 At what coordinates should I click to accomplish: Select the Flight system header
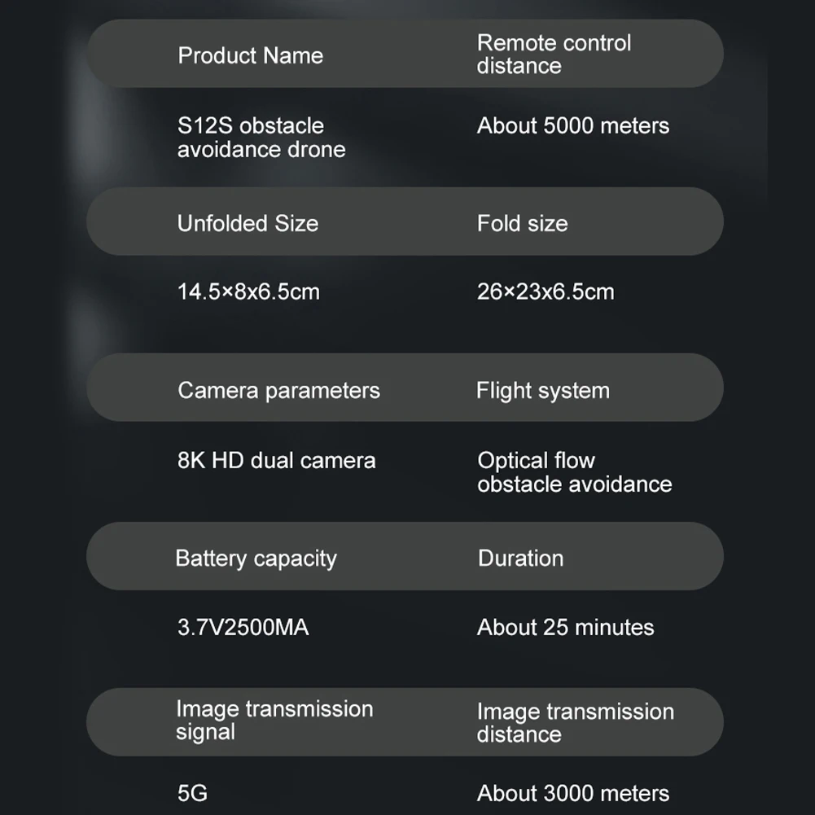pos(542,390)
